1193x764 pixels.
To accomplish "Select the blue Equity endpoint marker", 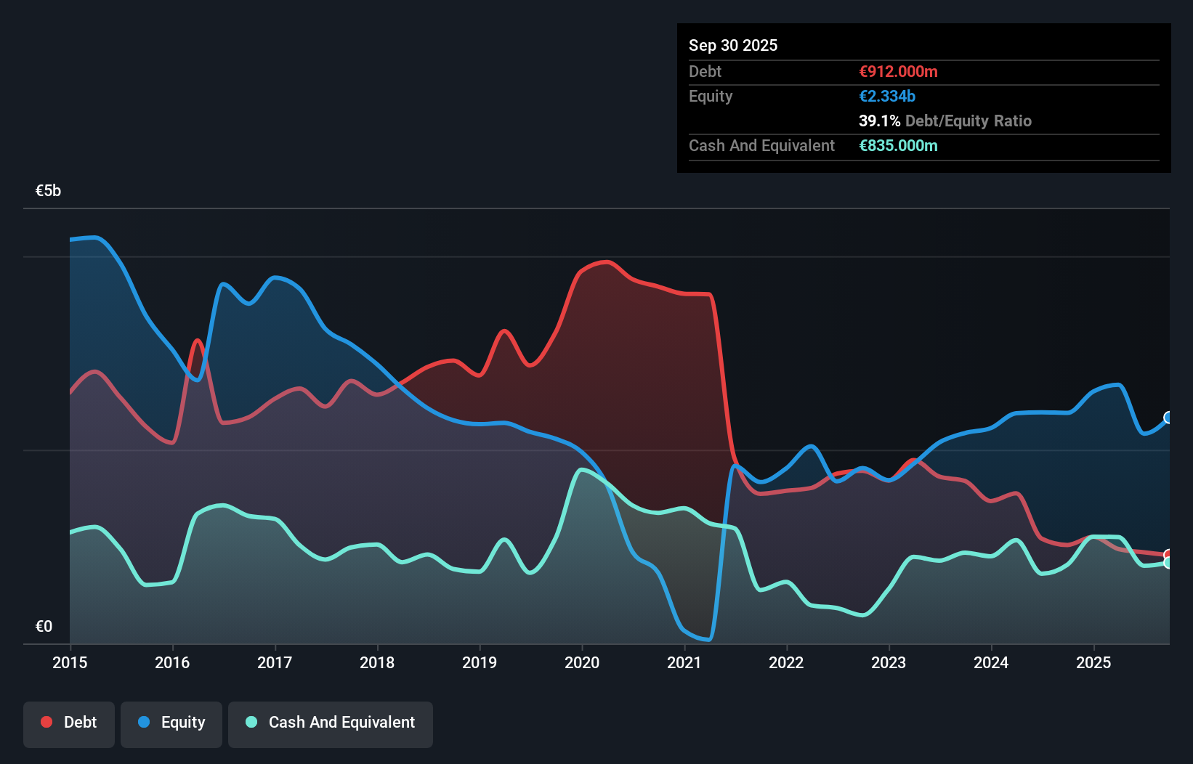I will click(x=1168, y=418).
